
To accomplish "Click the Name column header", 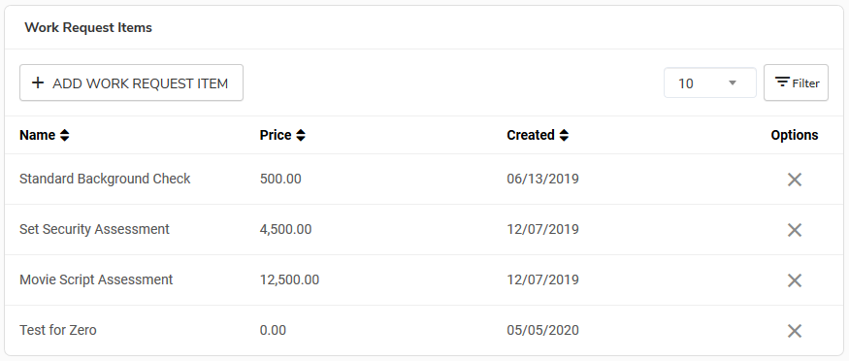I will point(38,135).
